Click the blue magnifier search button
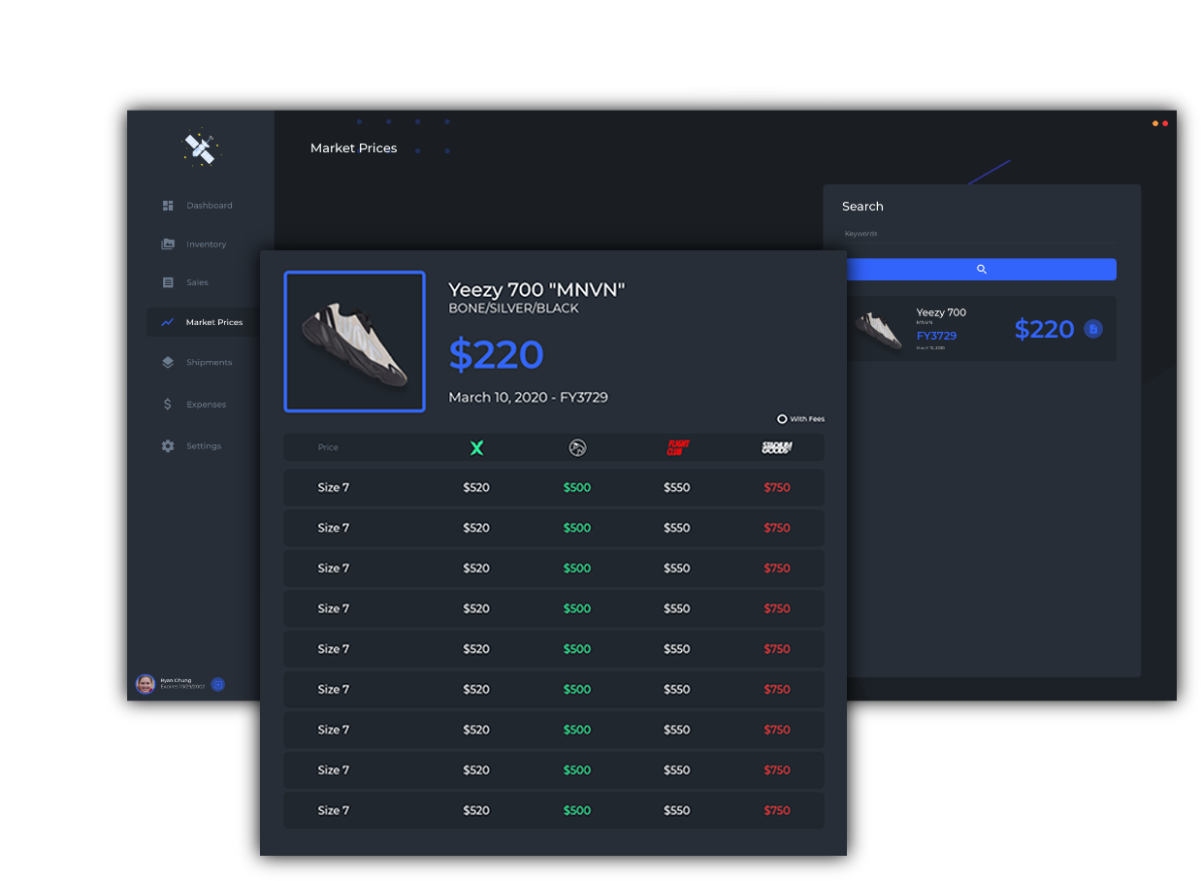This screenshot has width=1201, height=881. coord(981,269)
